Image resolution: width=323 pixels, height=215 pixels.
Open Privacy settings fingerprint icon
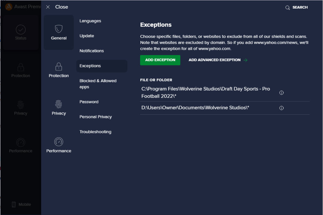[x=59, y=104]
